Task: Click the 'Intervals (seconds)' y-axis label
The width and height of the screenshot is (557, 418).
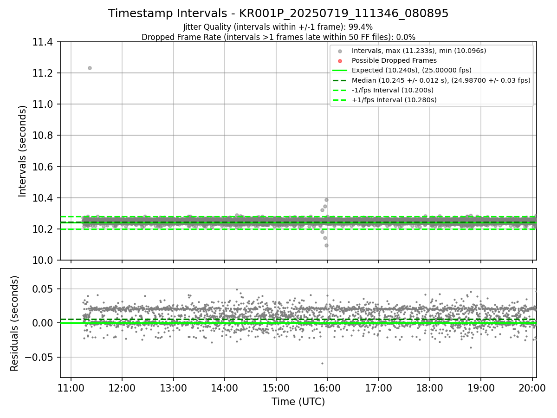Action: point(23,151)
